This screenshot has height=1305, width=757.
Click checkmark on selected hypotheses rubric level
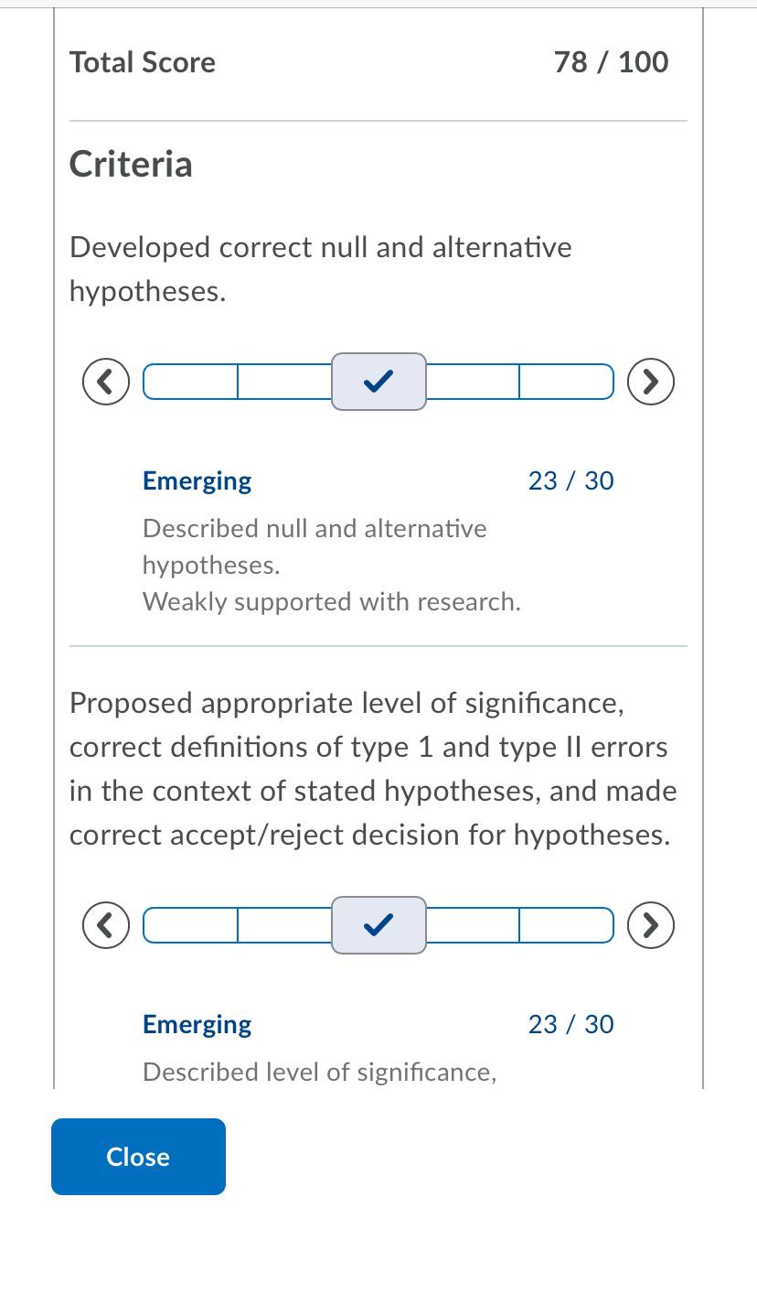coord(378,382)
